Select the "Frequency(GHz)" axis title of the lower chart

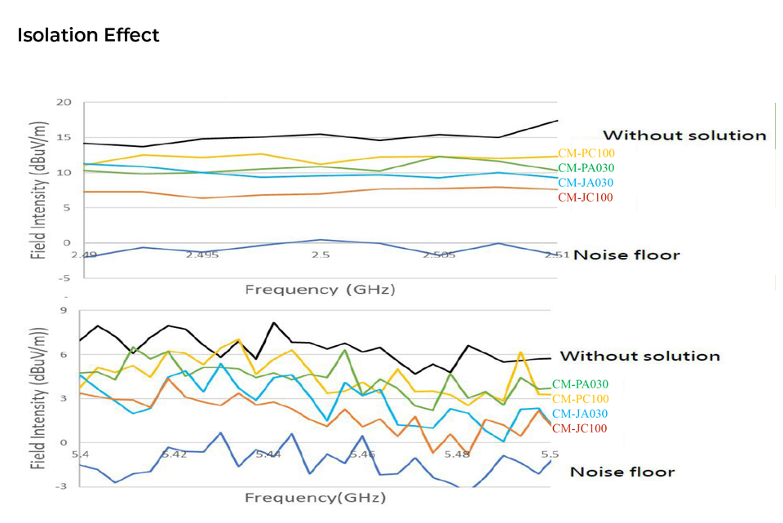coord(315,497)
